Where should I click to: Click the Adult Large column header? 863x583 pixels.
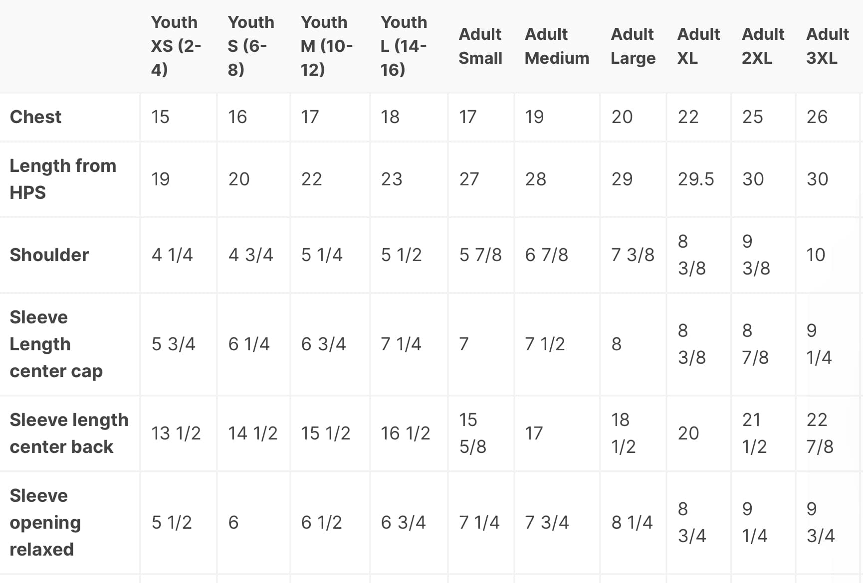[633, 46]
